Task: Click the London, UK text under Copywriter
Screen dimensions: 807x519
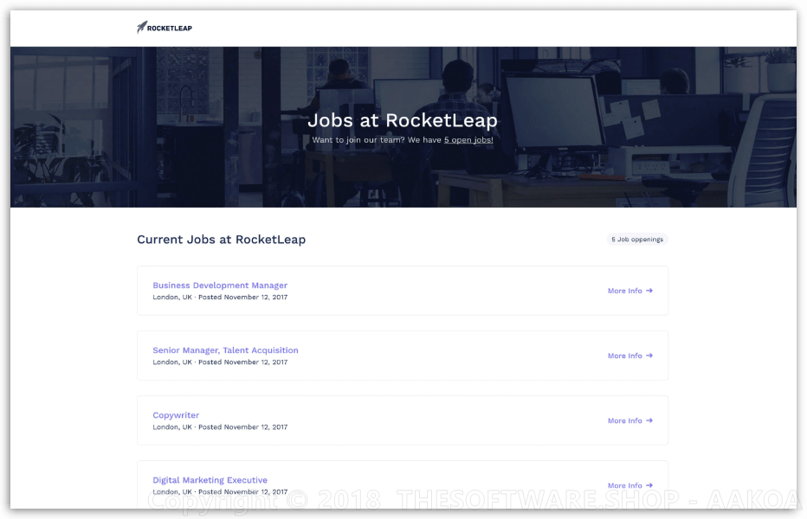Action: tap(171, 426)
